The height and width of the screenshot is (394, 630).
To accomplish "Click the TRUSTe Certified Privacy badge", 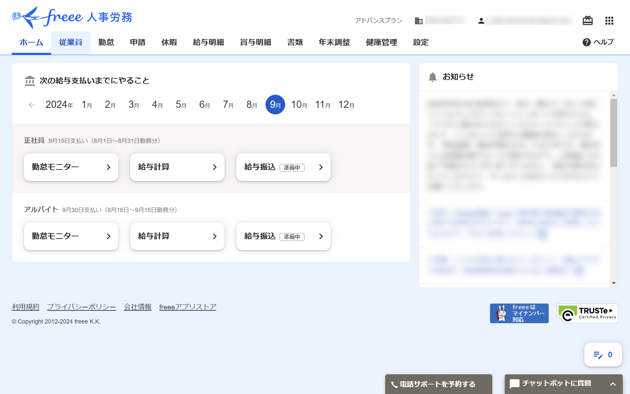I will point(587,313).
